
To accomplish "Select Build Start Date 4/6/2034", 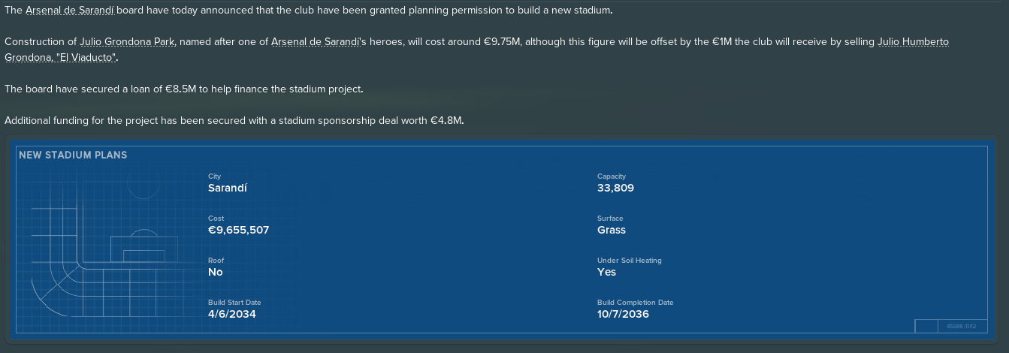I will (x=232, y=315).
